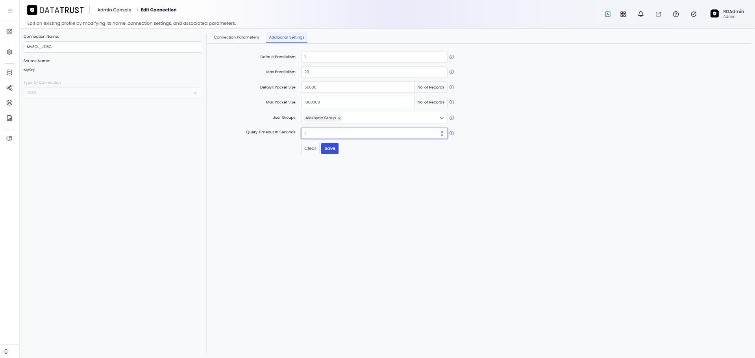The image size is (755, 358).
Task: Open the workflow nodes sidebar icon
Action: (x=9, y=88)
